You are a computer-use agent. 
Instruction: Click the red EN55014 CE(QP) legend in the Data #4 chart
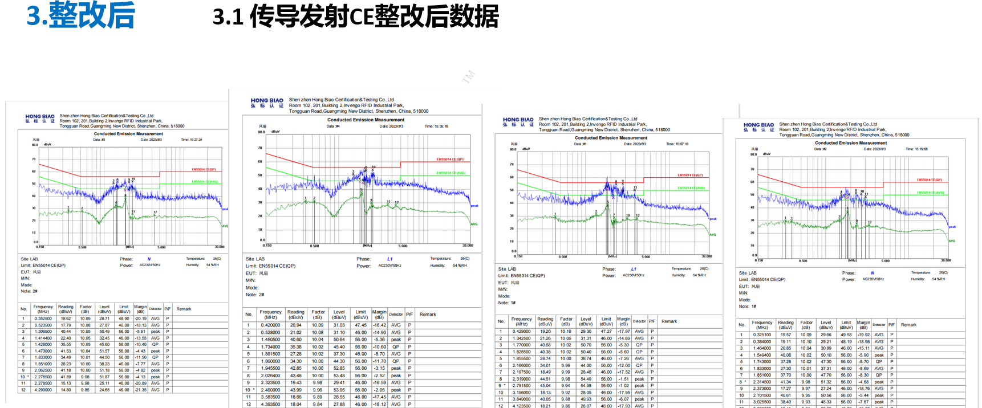(450, 160)
